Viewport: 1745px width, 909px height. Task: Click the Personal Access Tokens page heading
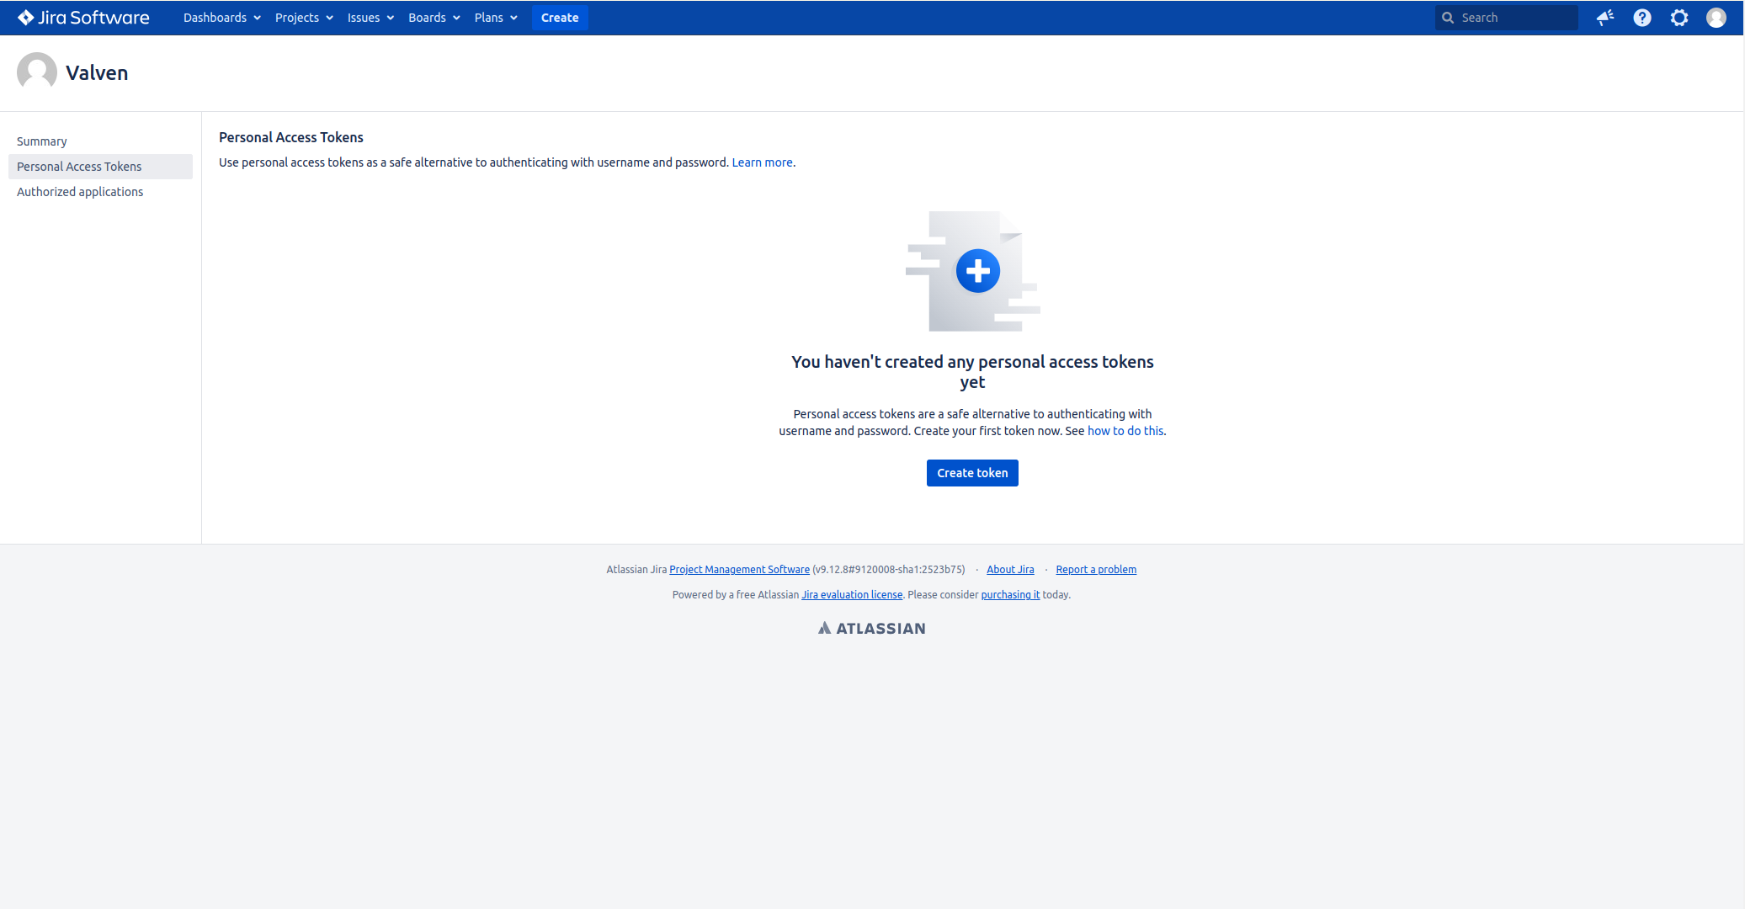click(291, 137)
